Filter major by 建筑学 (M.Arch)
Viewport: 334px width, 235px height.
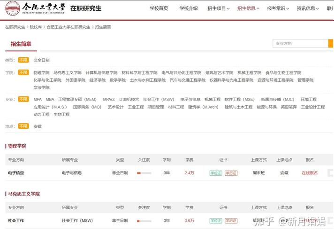tap(204, 107)
